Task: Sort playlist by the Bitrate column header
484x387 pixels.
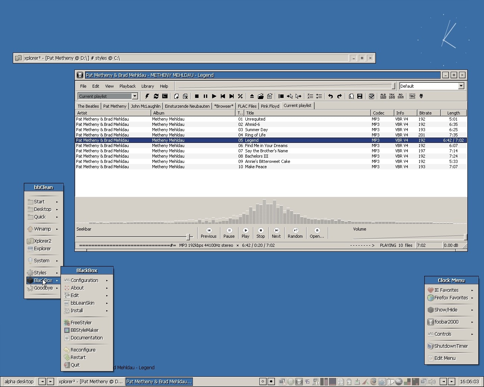Action: 428,113
